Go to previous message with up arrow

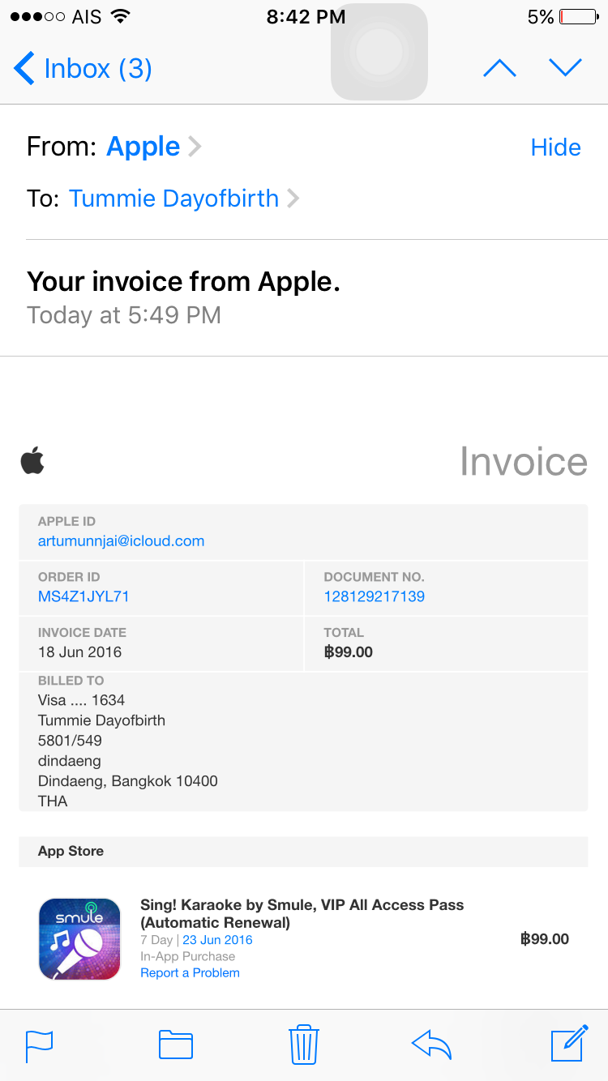click(499, 69)
